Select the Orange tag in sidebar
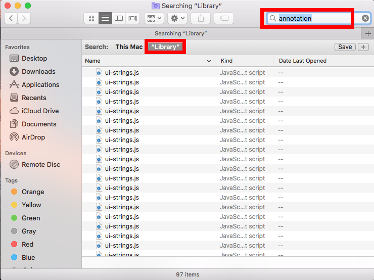This screenshot has width=374, height=280. [33, 192]
